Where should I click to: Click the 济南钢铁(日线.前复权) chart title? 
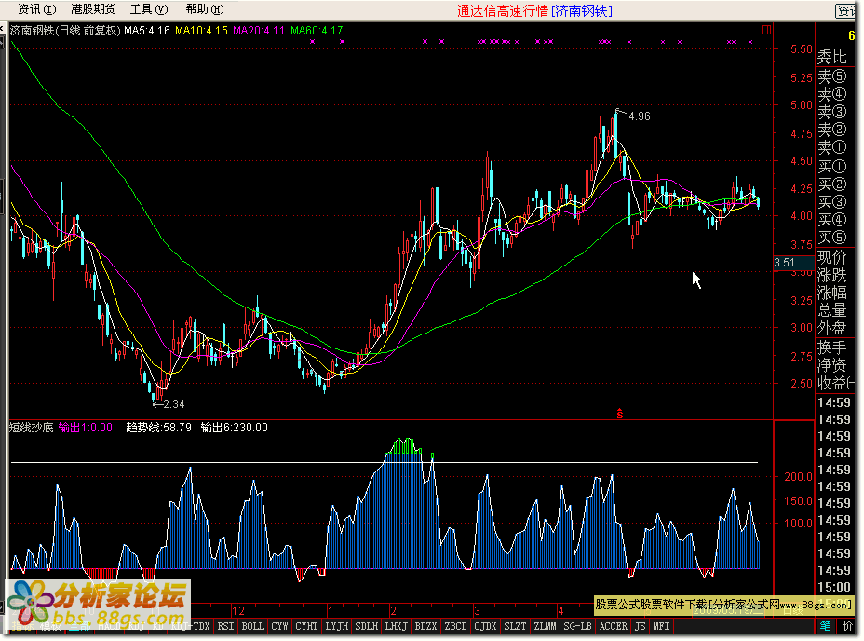click(x=65, y=31)
